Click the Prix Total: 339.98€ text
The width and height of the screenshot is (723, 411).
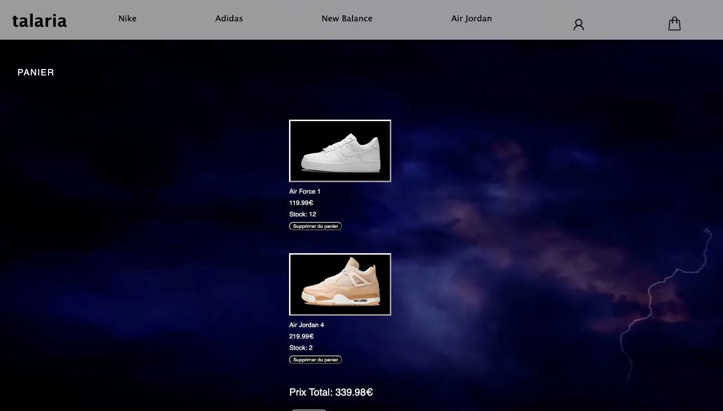(331, 393)
